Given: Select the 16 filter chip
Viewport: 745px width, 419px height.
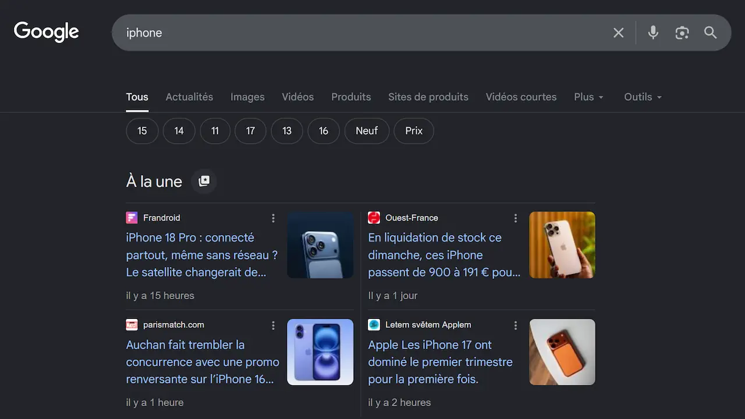Looking at the screenshot, I should 324,131.
